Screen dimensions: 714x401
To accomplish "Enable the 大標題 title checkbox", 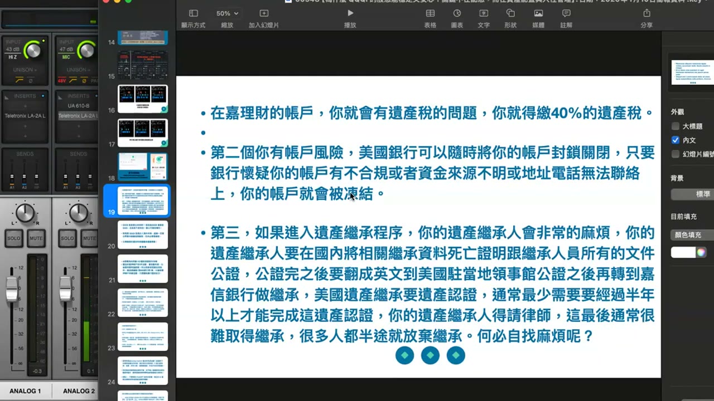I will (x=676, y=126).
